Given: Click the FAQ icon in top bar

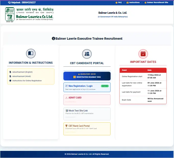Looking at the screenshot, I should (116, 3).
